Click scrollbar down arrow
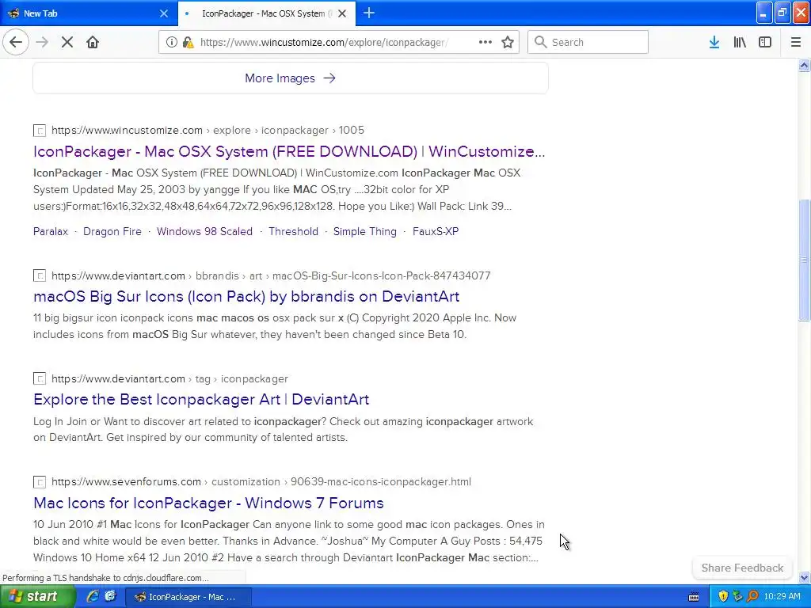 click(x=804, y=577)
